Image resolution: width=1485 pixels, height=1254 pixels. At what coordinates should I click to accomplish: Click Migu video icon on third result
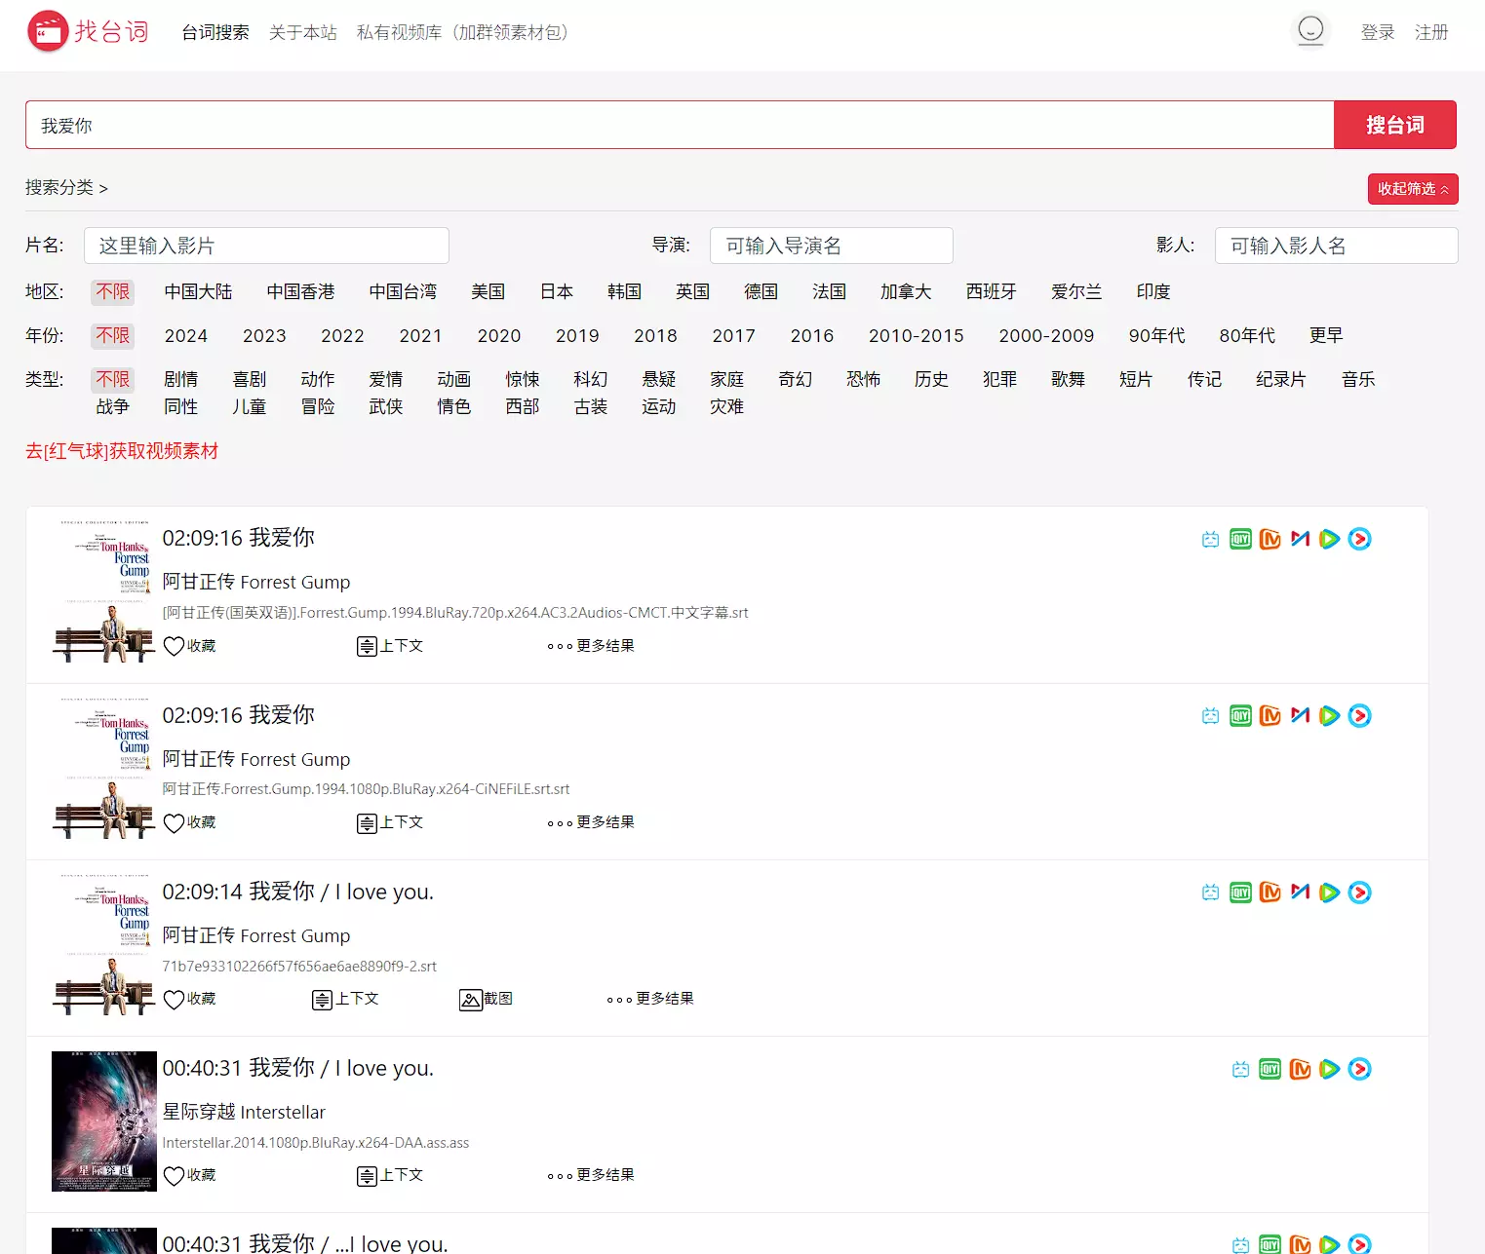click(x=1300, y=892)
